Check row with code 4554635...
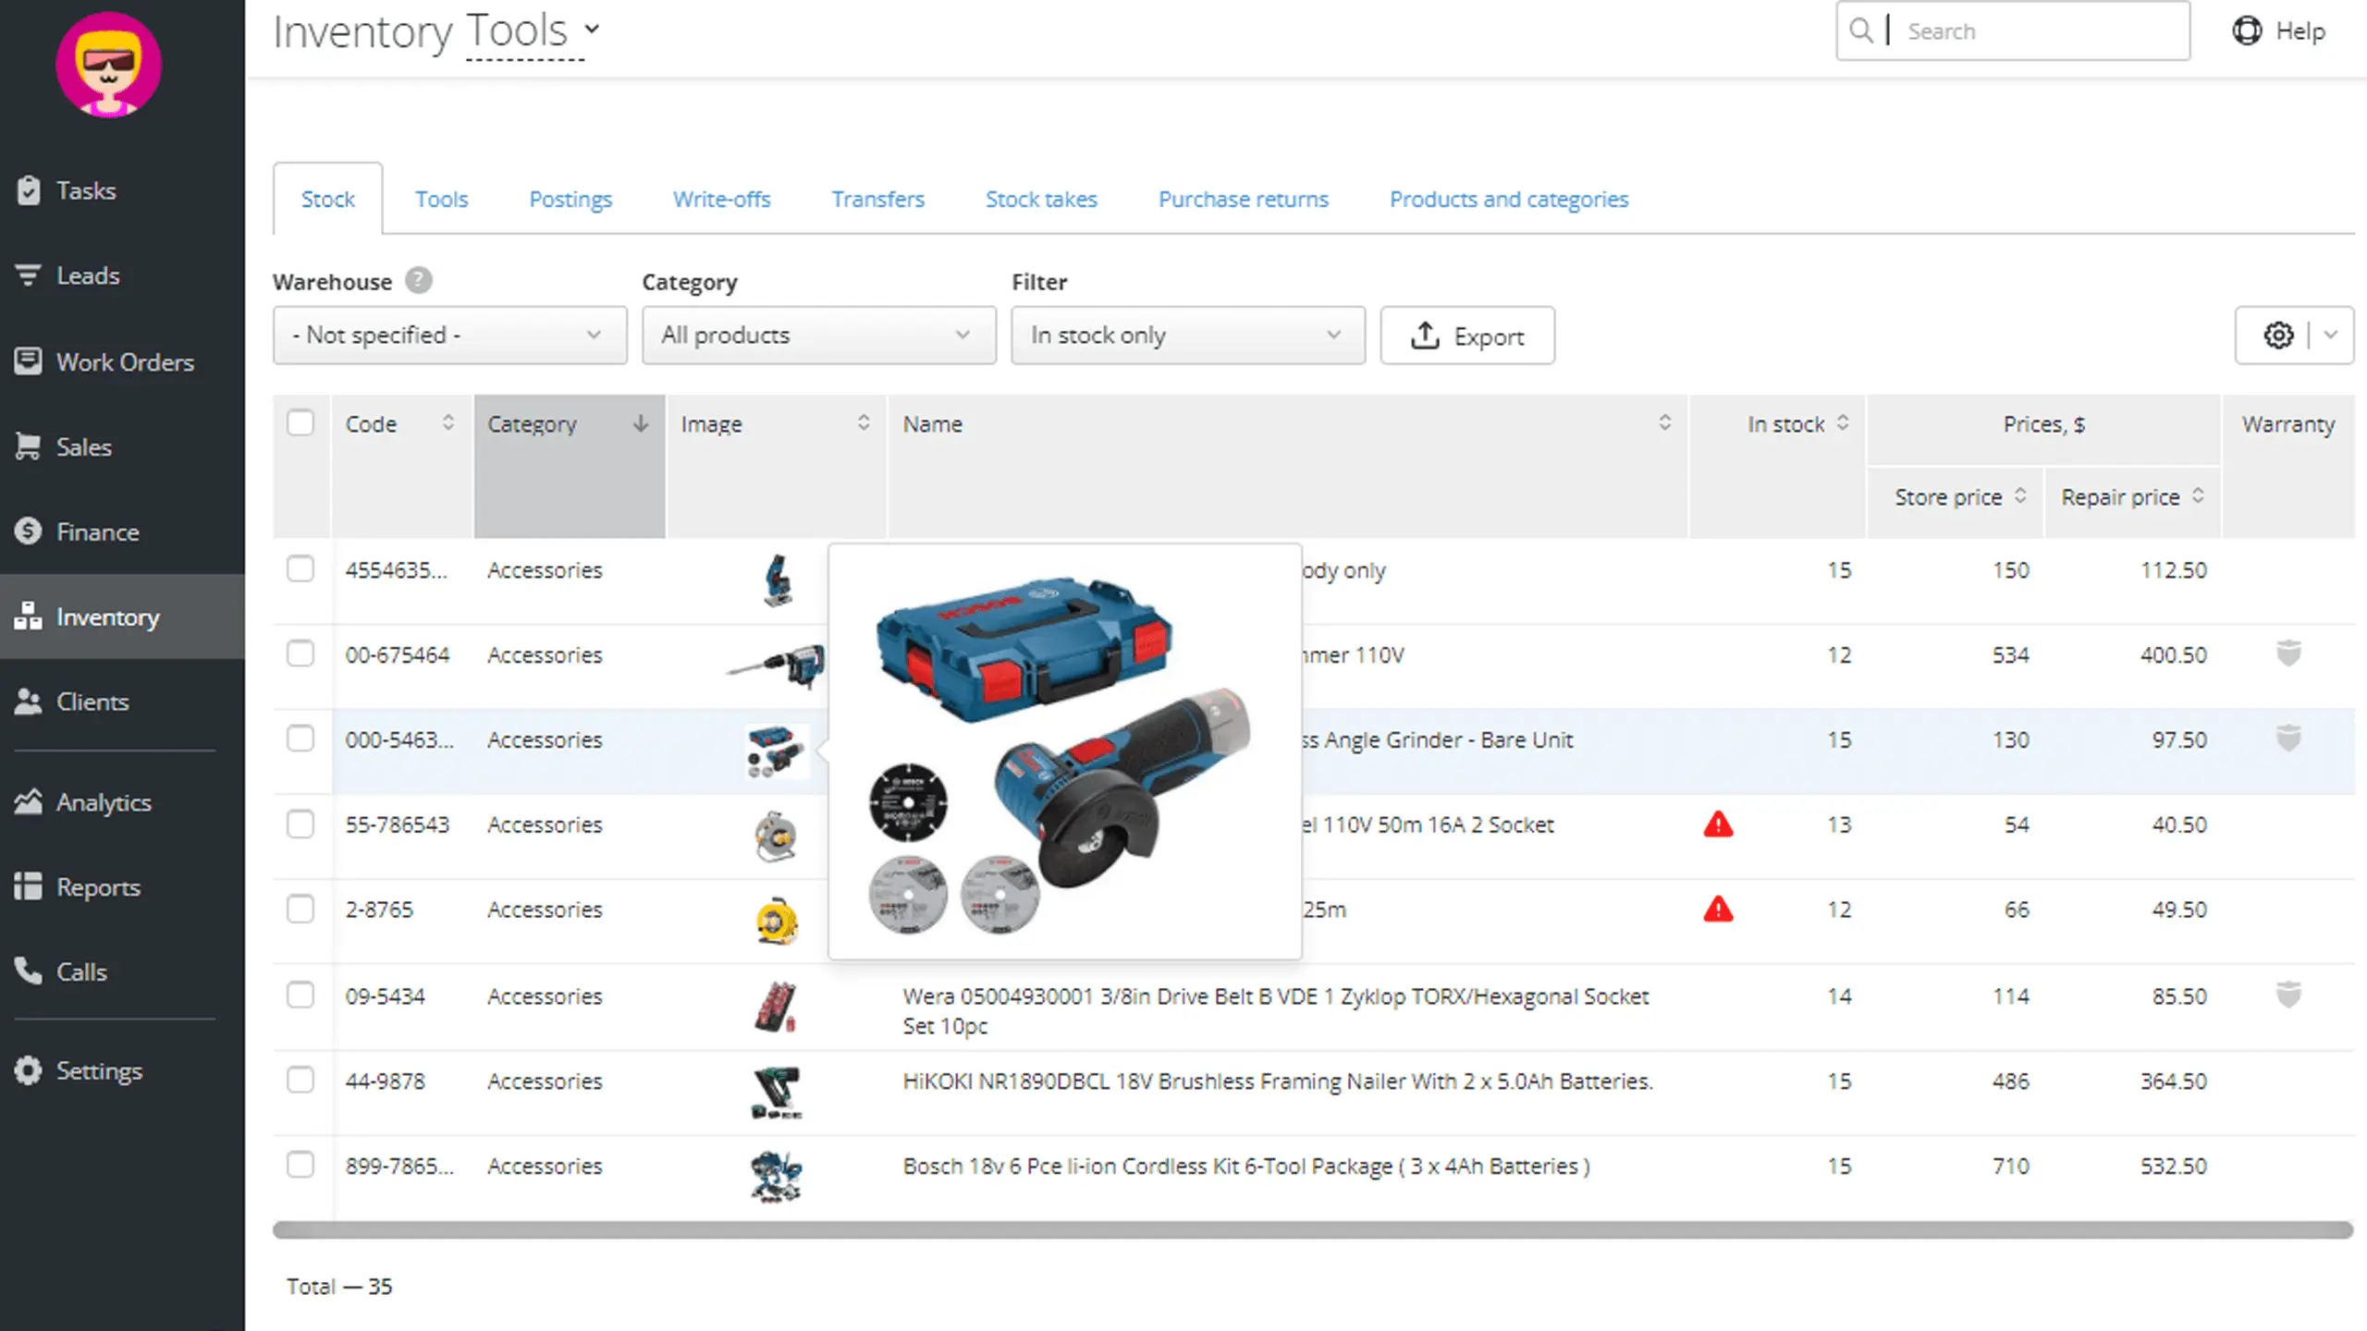 coord(300,568)
